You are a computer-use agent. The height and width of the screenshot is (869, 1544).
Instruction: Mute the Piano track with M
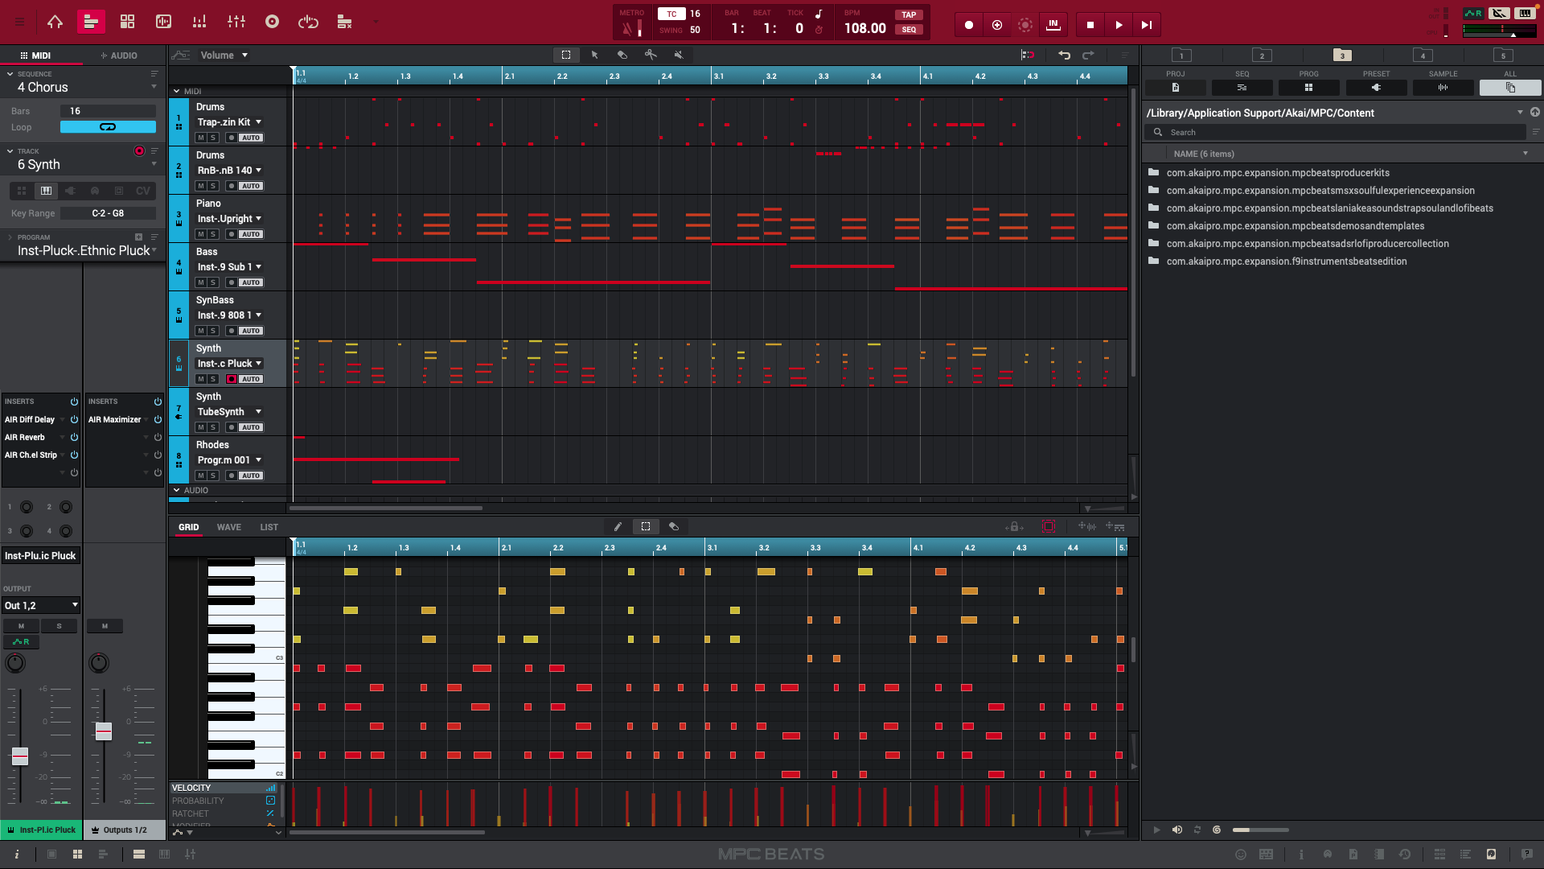[201, 234]
